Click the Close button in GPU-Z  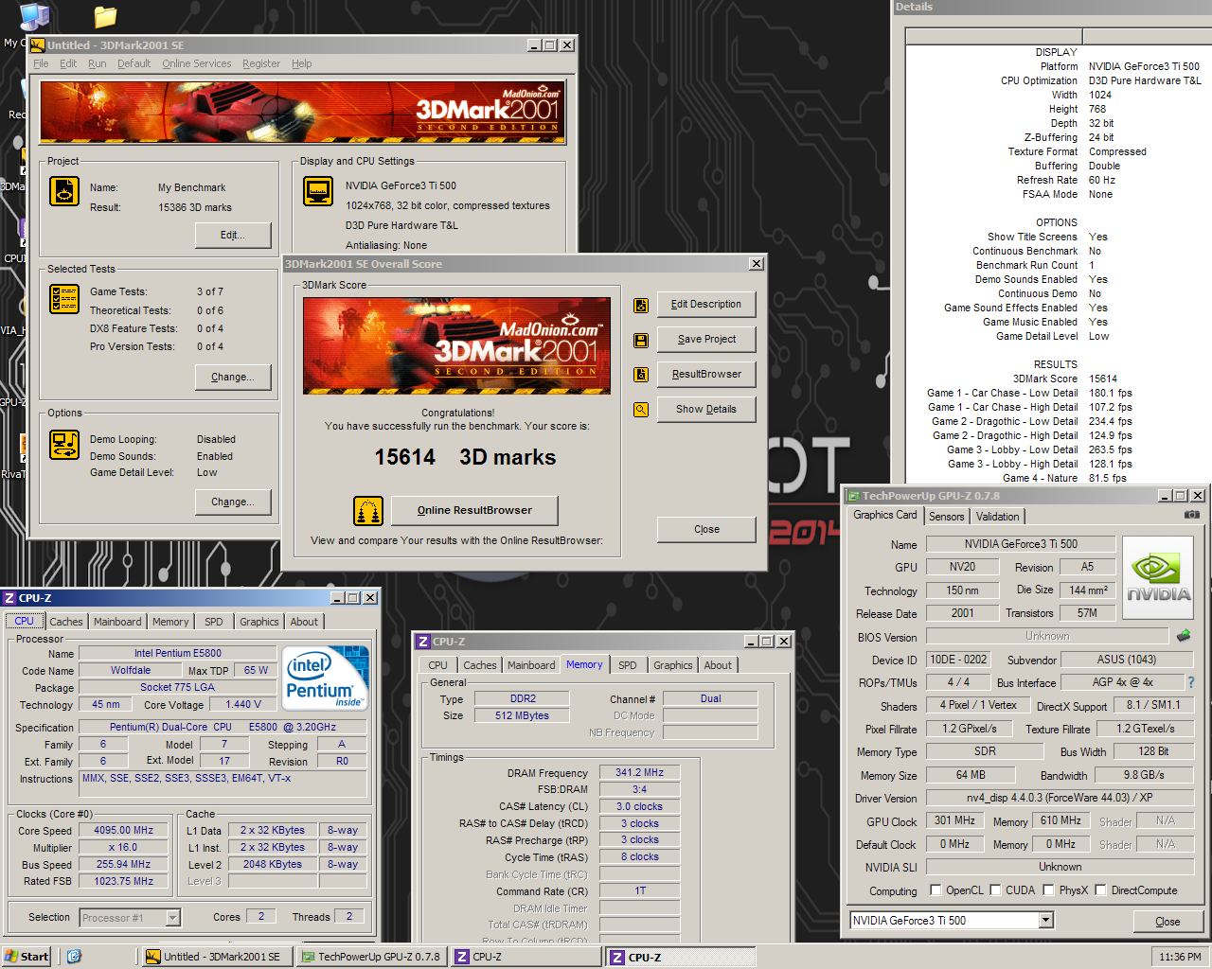tap(1167, 922)
